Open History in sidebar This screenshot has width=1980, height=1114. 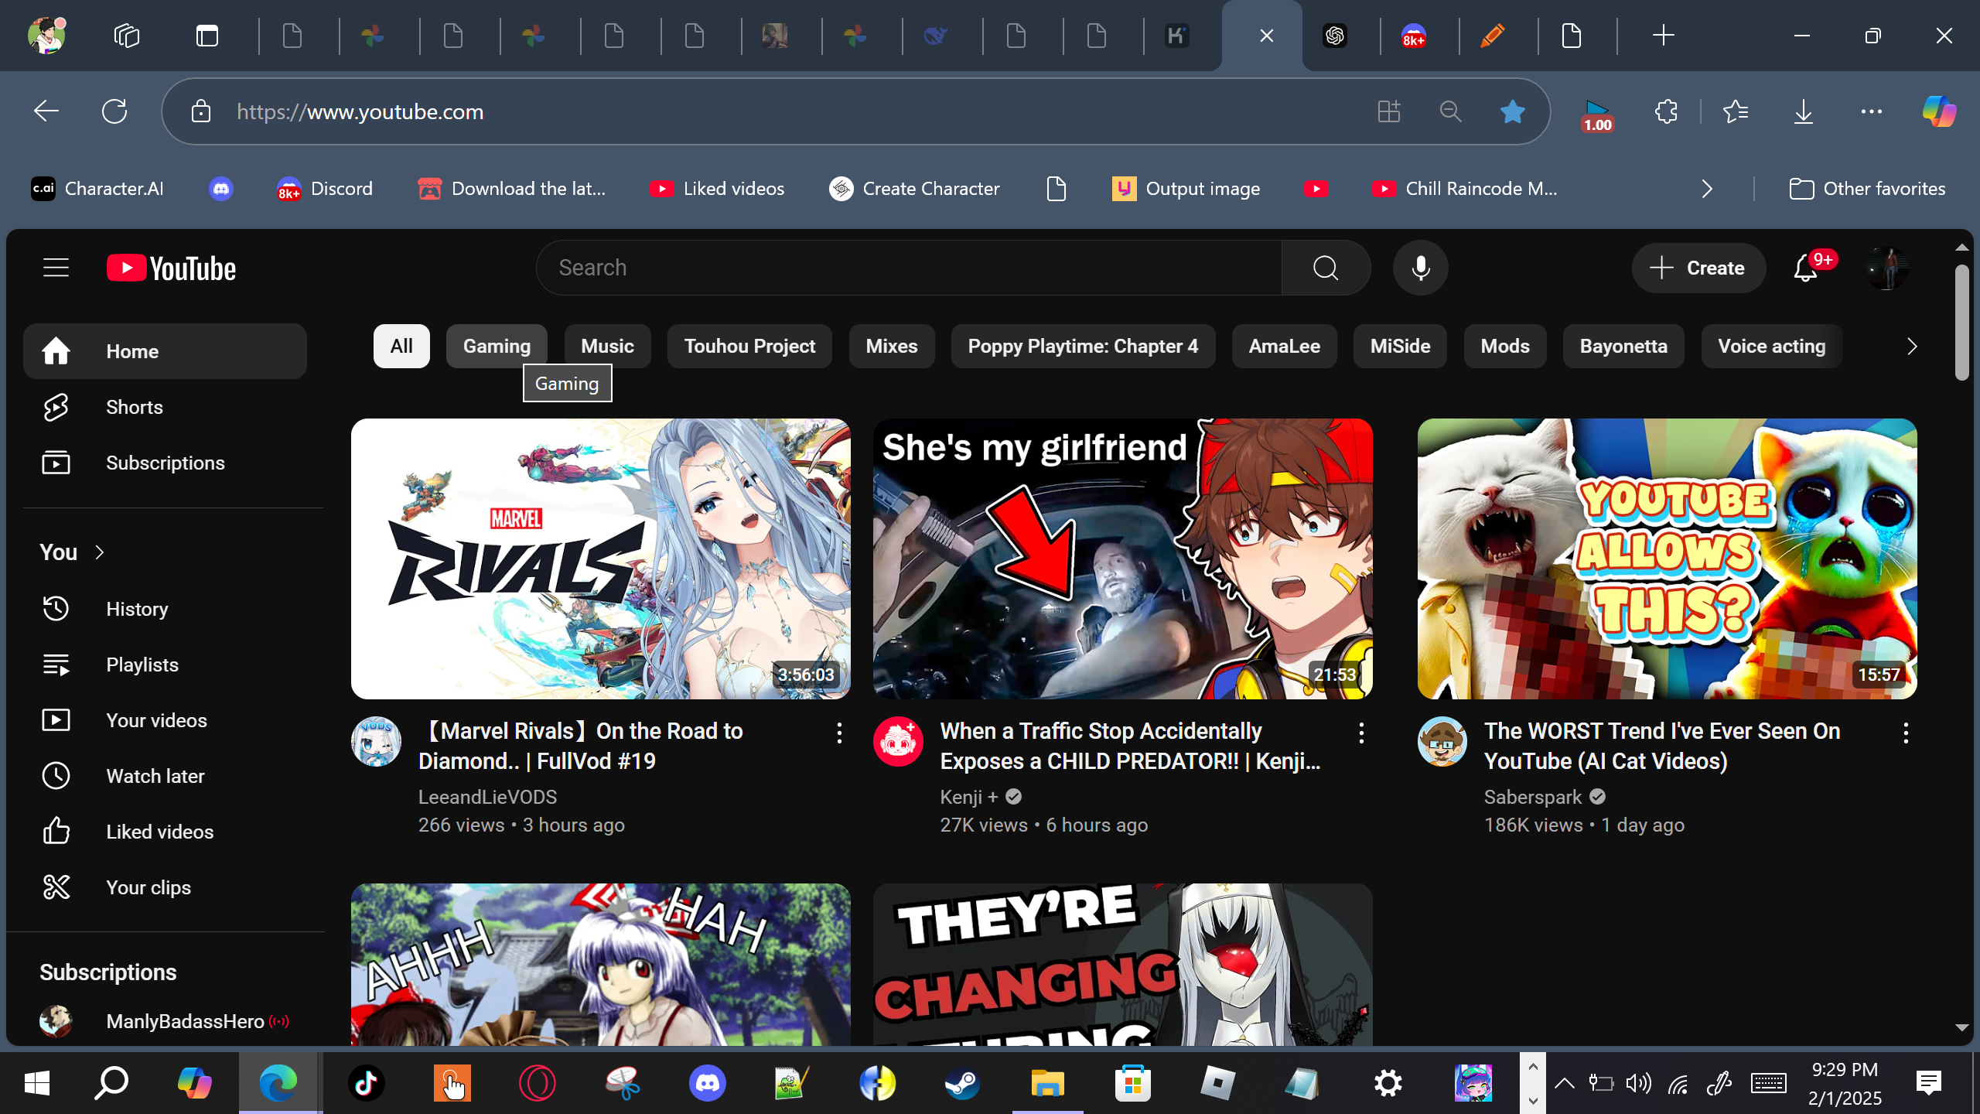click(x=137, y=609)
